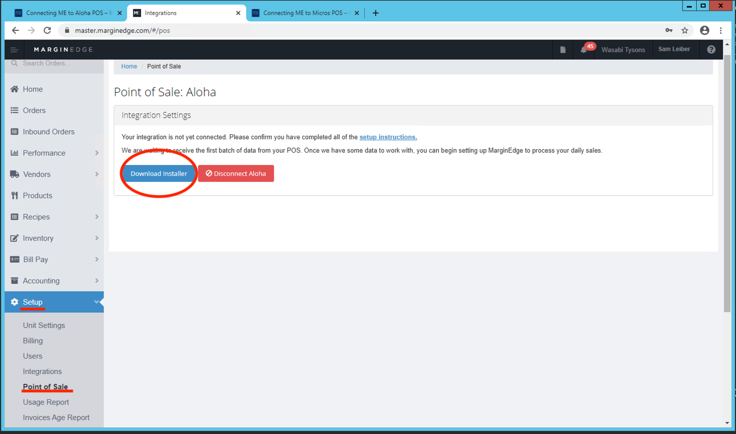The width and height of the screenshot is (736, 434).
Task: Open Wasabi Tysons location selector
Action: [x=623, y=50]
